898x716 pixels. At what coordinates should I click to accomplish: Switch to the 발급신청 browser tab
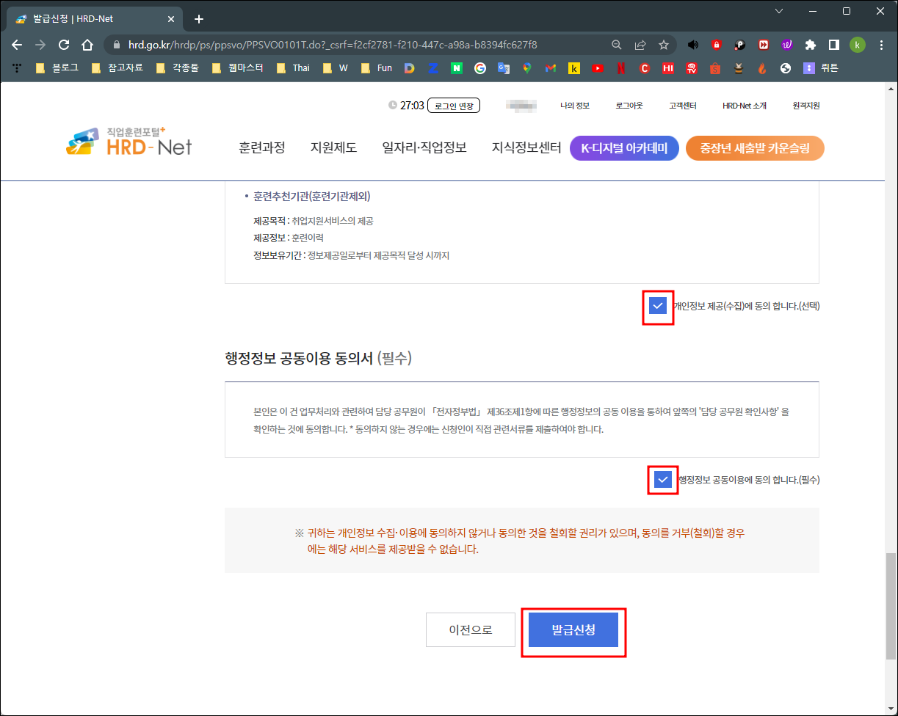[x=88, y=18]
